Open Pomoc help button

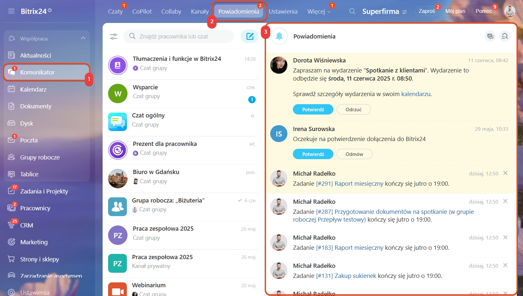pyautogui.click(x=484, y=11)
